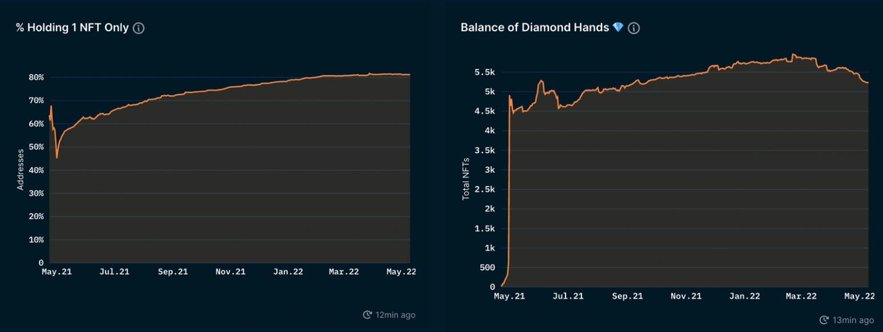The image size is (883, 332).
Task: Click the '12min ago' timestamp
Action: 395,315
